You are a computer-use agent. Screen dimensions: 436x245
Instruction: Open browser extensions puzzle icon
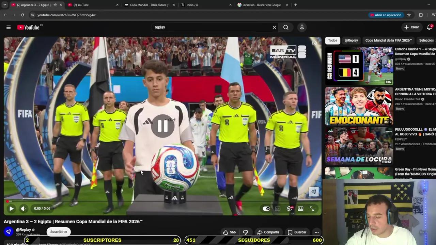[x=421, y=15]
